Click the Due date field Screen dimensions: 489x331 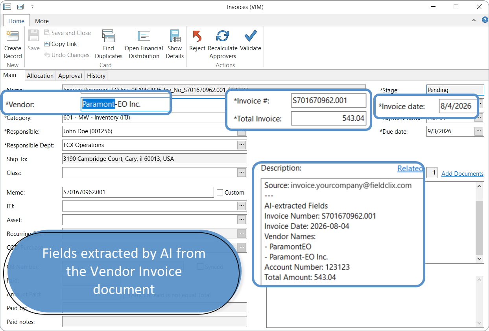(450, 131)
